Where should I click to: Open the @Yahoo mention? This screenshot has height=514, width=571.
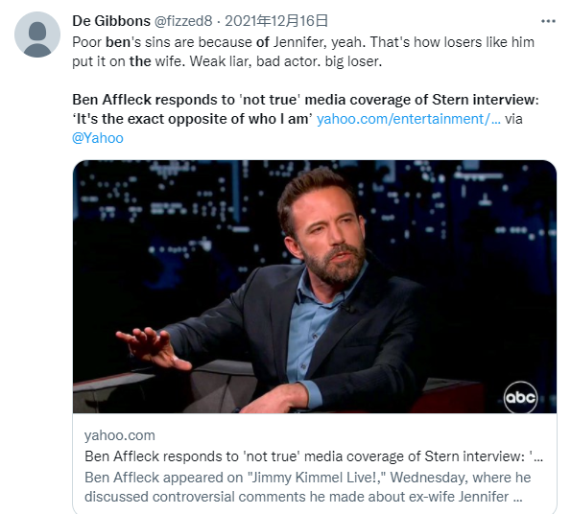(x=98, y=138)
